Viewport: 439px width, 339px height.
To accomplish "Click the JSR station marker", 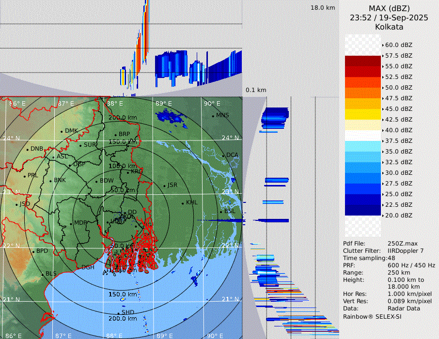I will point(164,186).
